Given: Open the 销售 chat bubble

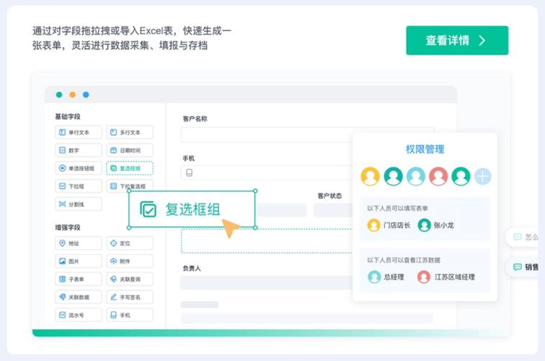Looking at the screenshot, I should [x=526, y=266].
